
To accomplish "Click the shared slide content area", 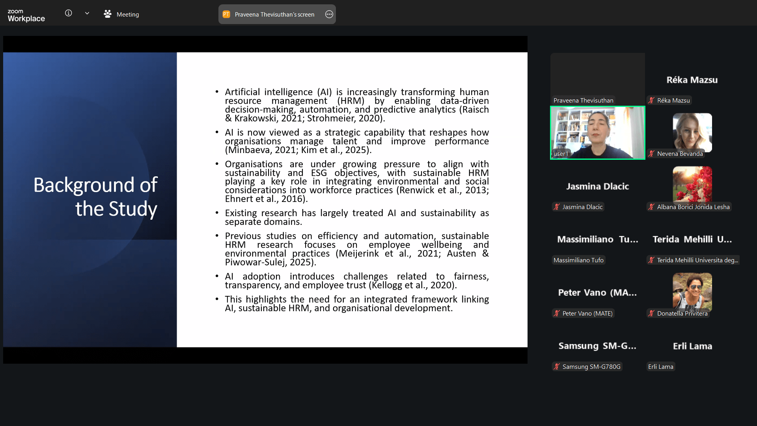I will click(x=352, y=200).
